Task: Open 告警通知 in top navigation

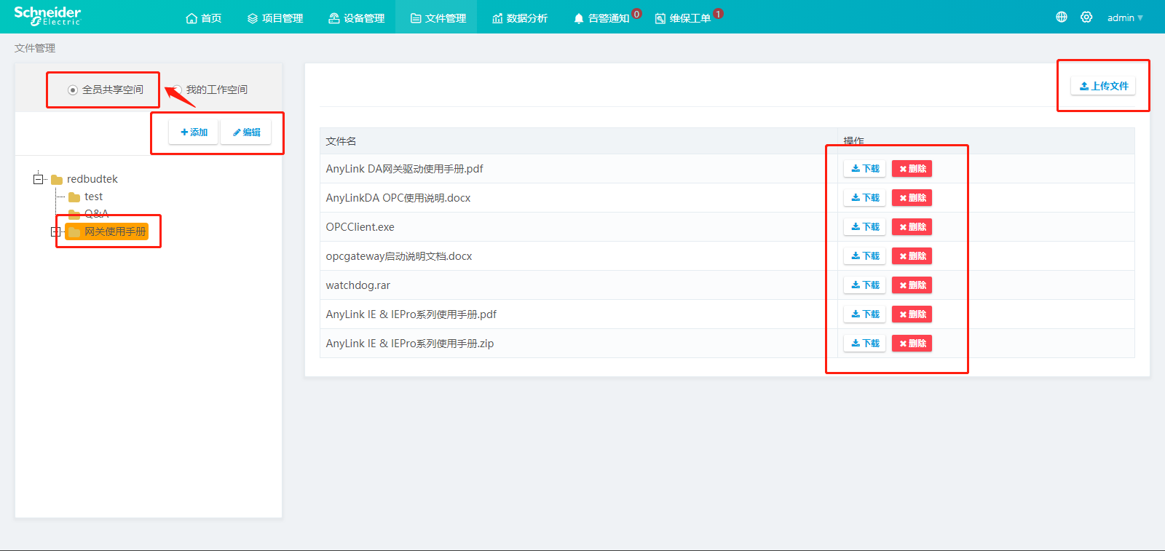Action: (x=601, y=18)
